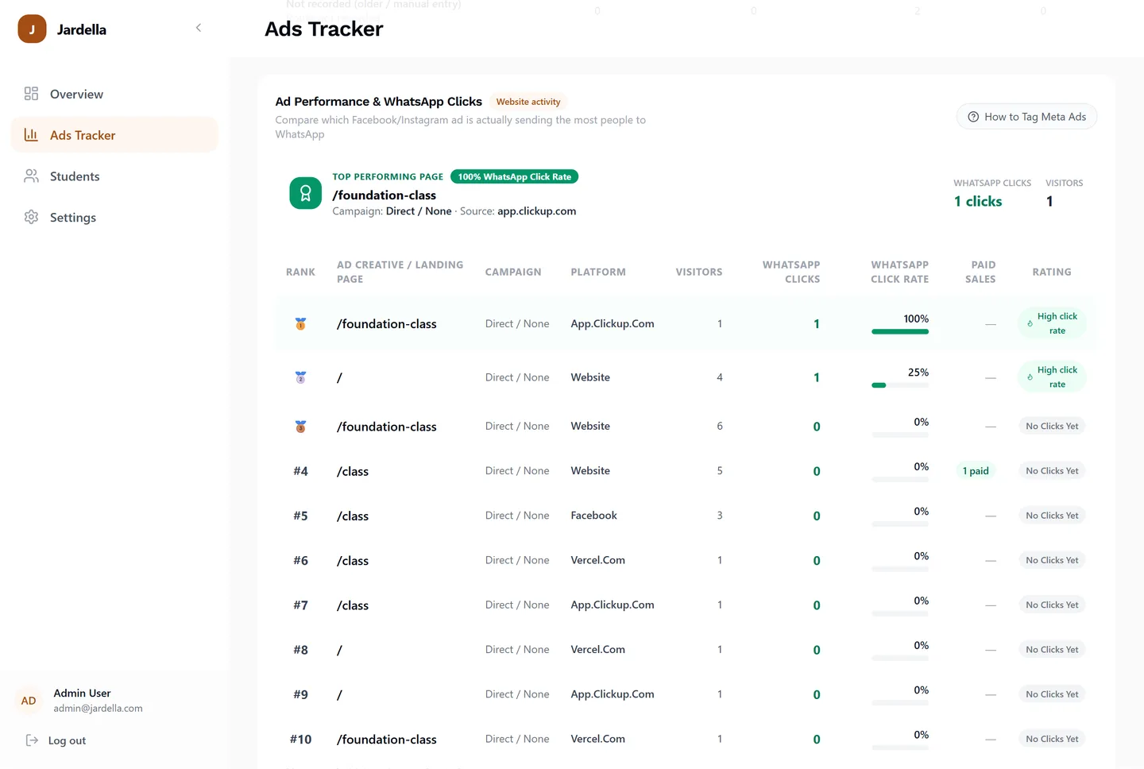Image resolution: width=1144 pixels, height=769 pixels.
Task: Click the Platform column header
Action: [x=598, y=272]
